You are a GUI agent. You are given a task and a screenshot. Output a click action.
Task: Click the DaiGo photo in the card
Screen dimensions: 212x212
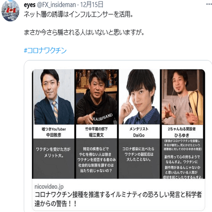(139, 97)
